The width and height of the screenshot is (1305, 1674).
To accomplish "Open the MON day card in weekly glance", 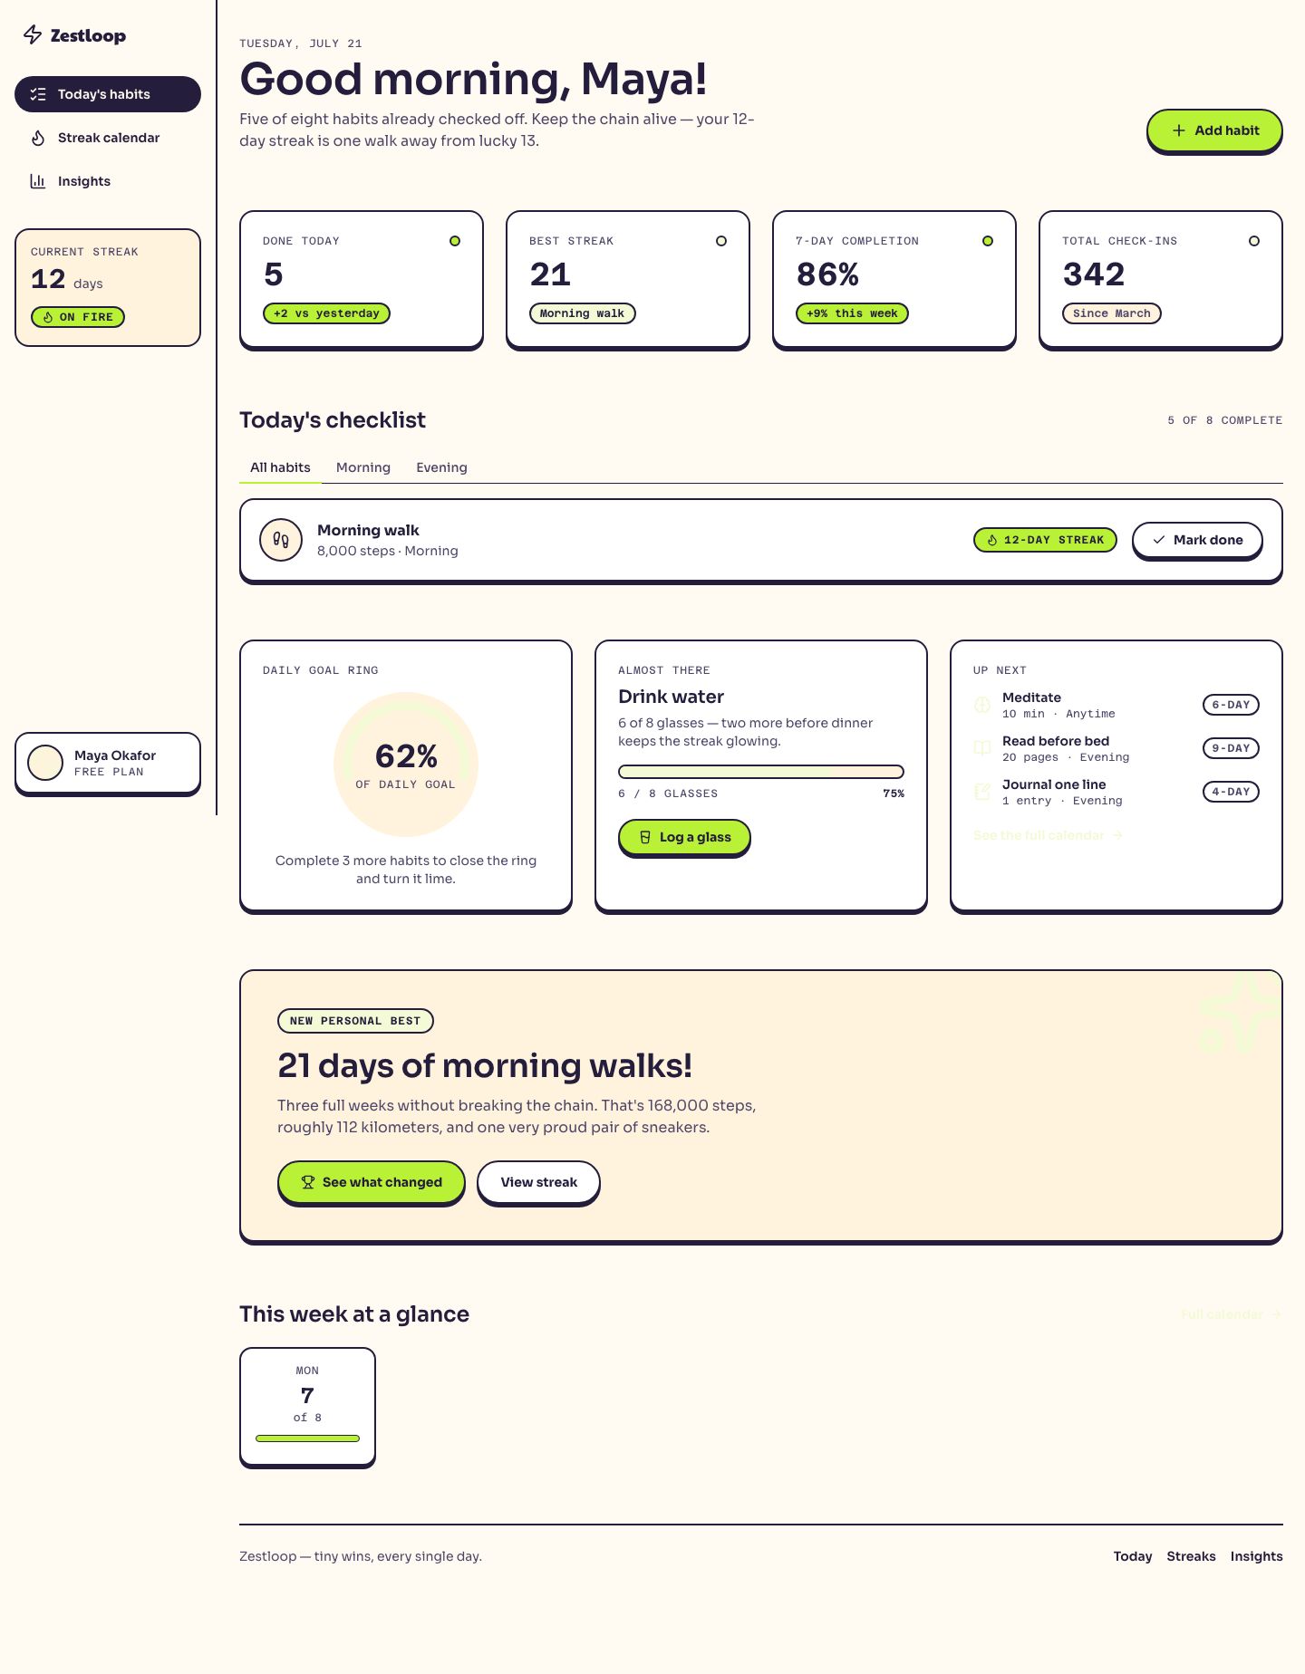I will pyautogui.click(x=307, y=1406).
